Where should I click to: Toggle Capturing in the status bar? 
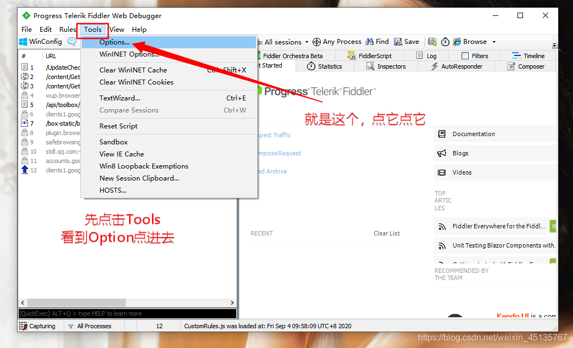(37, 326)
